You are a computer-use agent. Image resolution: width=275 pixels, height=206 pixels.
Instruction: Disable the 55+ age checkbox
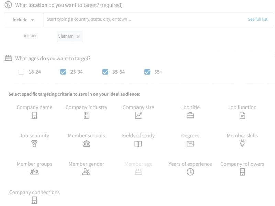tap(147, 72)
